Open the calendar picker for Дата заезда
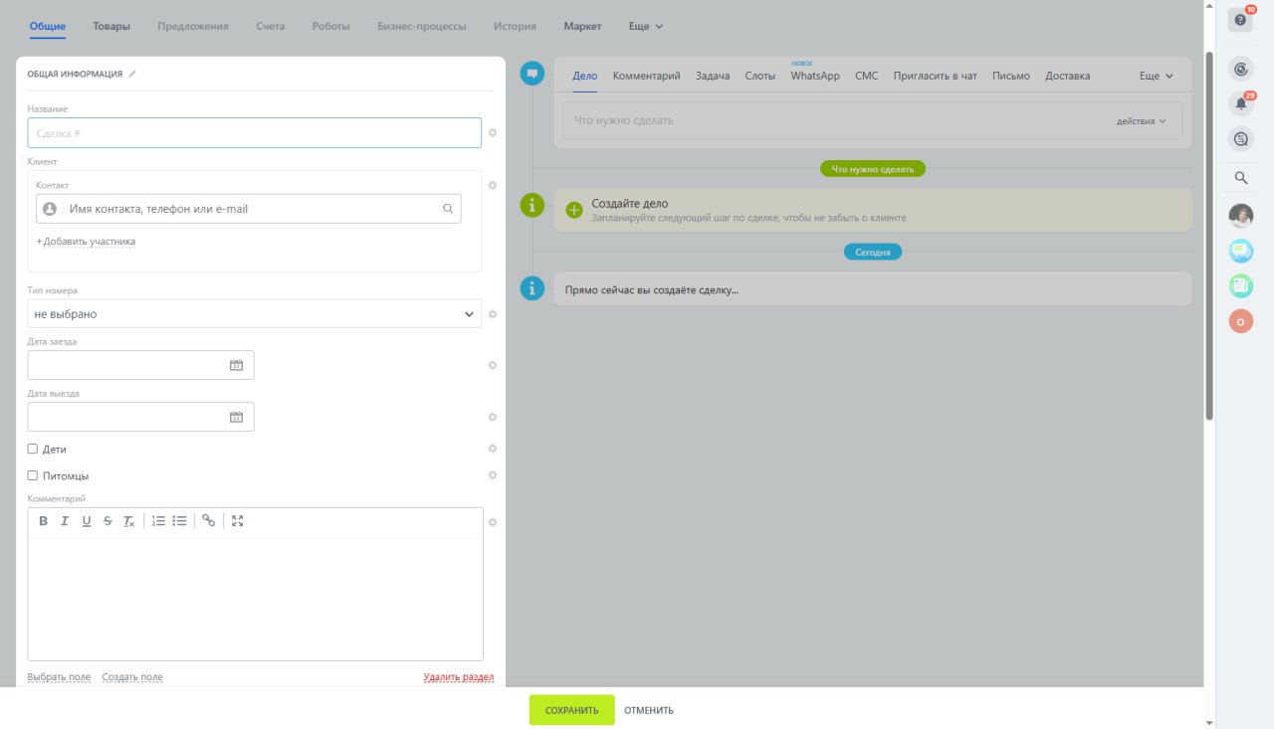This screenshot has height=729, width=1274. coord(236,365)
